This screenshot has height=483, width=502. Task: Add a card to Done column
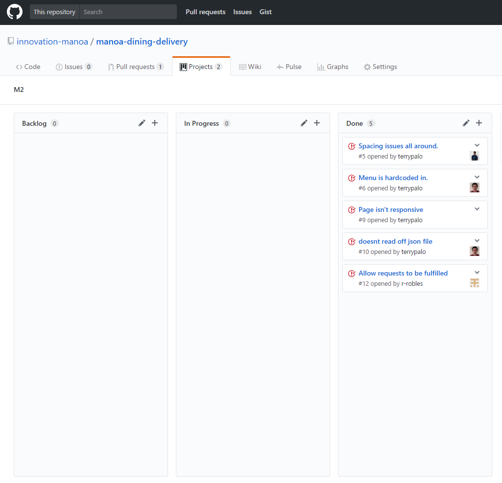pos(479,123)
